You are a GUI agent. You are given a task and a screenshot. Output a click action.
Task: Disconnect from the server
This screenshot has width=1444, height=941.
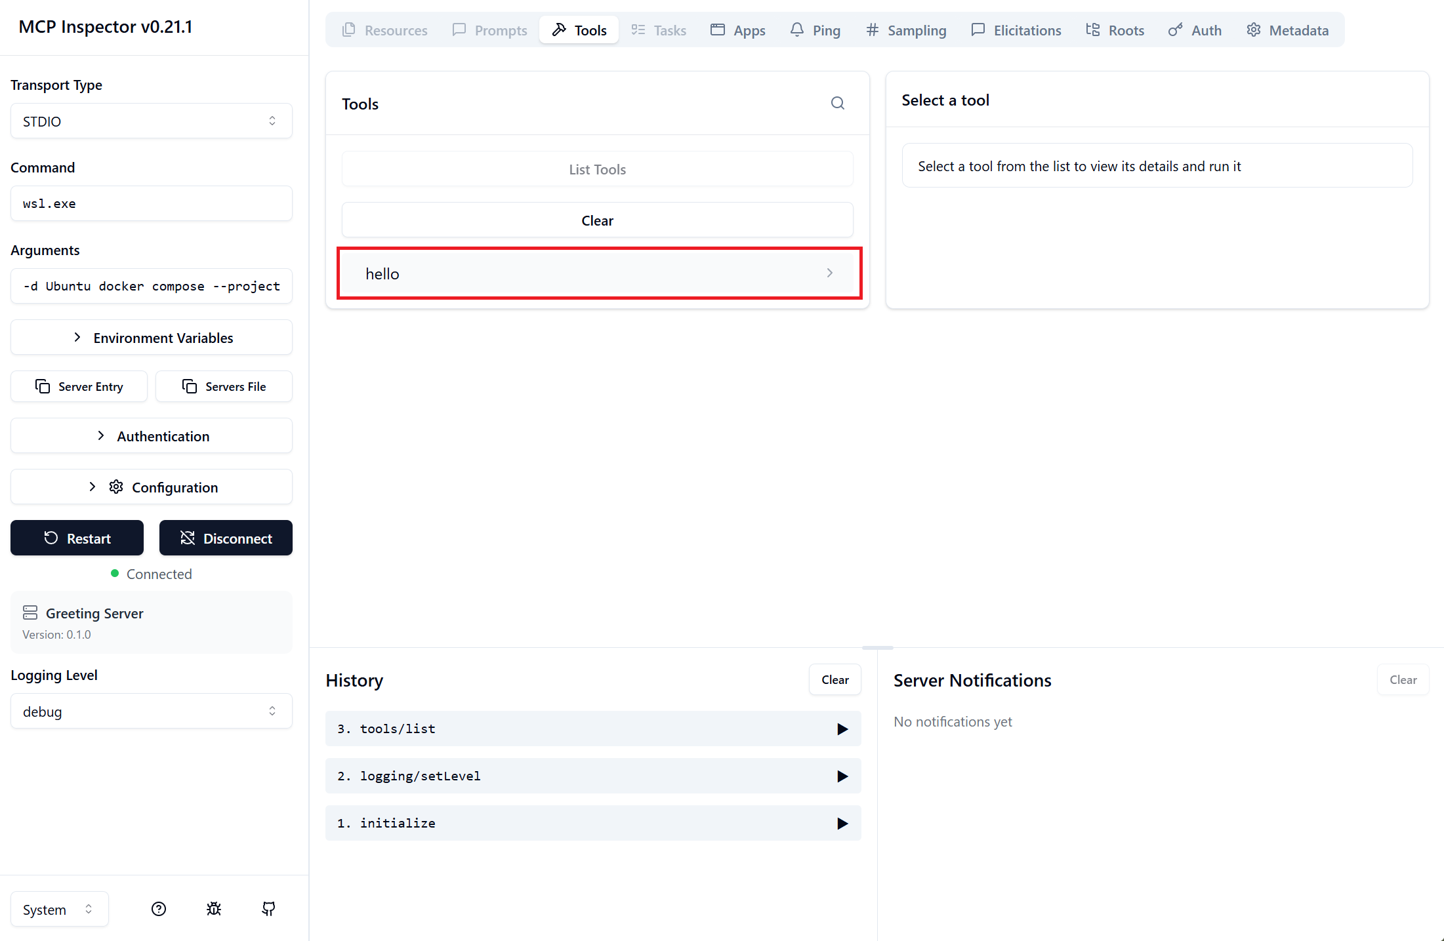226,538
